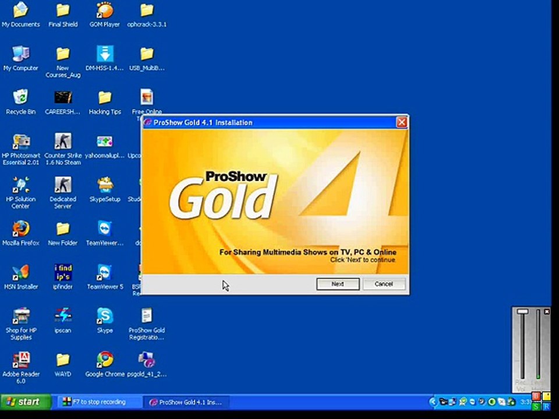Select Counter Strike 1.6 No Steam icon
Viewport: 559px width, 419px height.
63,149
